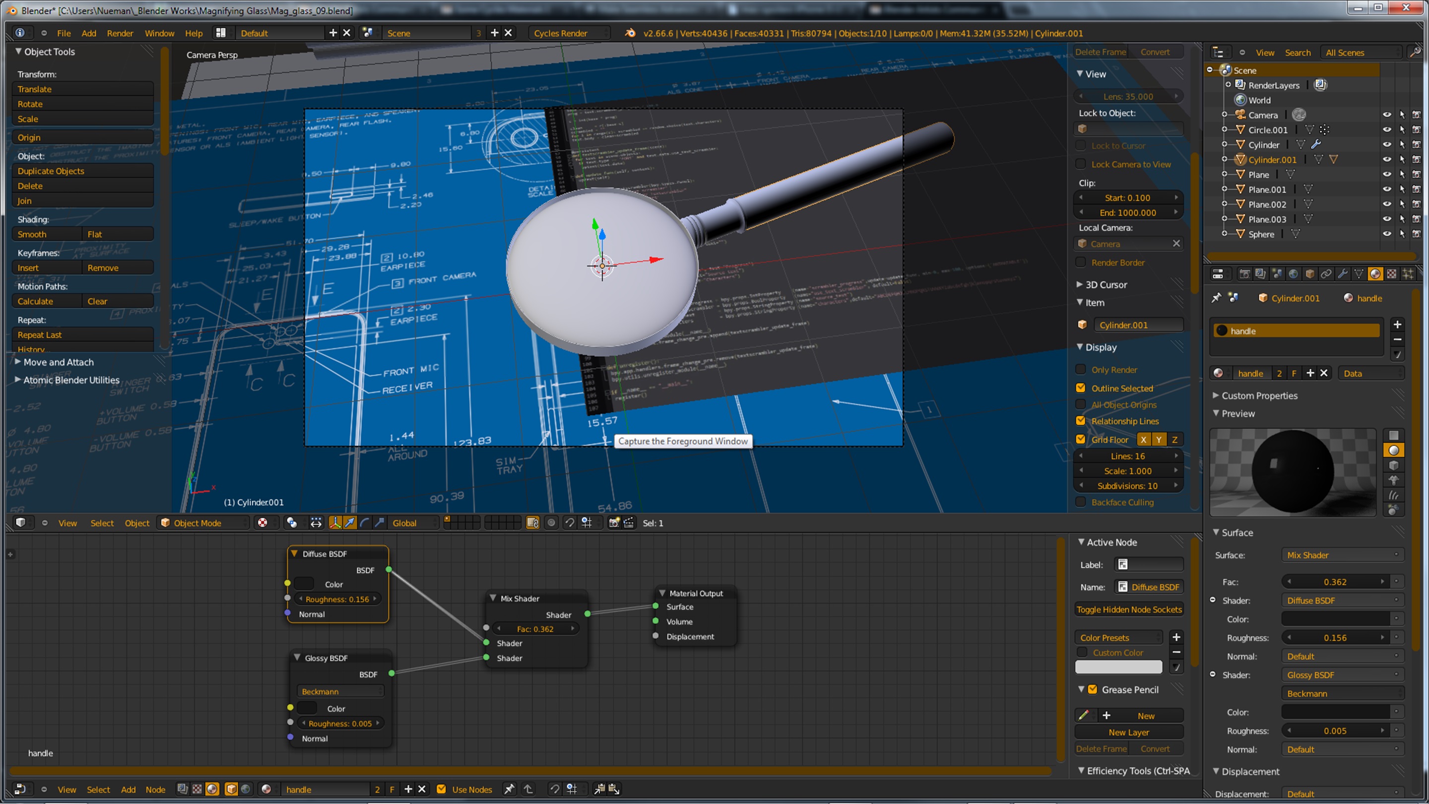Click the Mix Shader Fac slider in properties
The height and width of the screenshot is (804, 1429).
tap(1334, 582)
